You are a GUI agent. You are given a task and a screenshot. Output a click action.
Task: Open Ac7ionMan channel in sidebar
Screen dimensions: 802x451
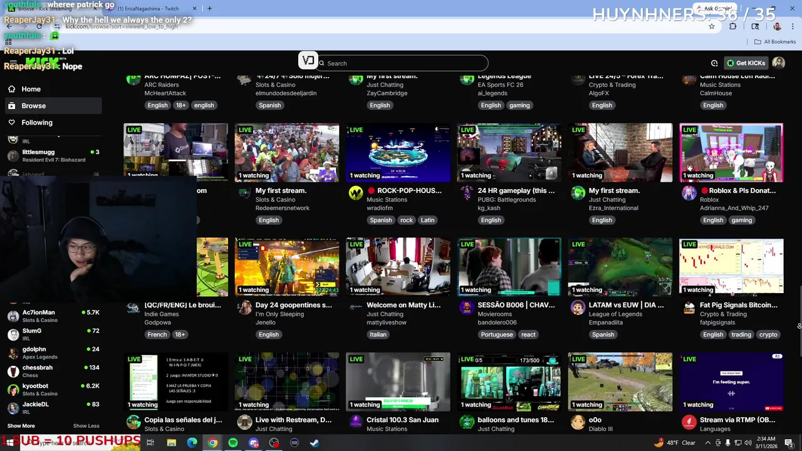(53, 316)
